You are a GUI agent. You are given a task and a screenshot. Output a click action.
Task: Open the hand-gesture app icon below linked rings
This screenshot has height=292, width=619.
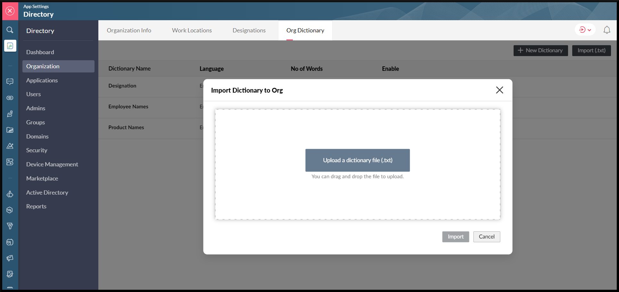[x=10, y=114]
